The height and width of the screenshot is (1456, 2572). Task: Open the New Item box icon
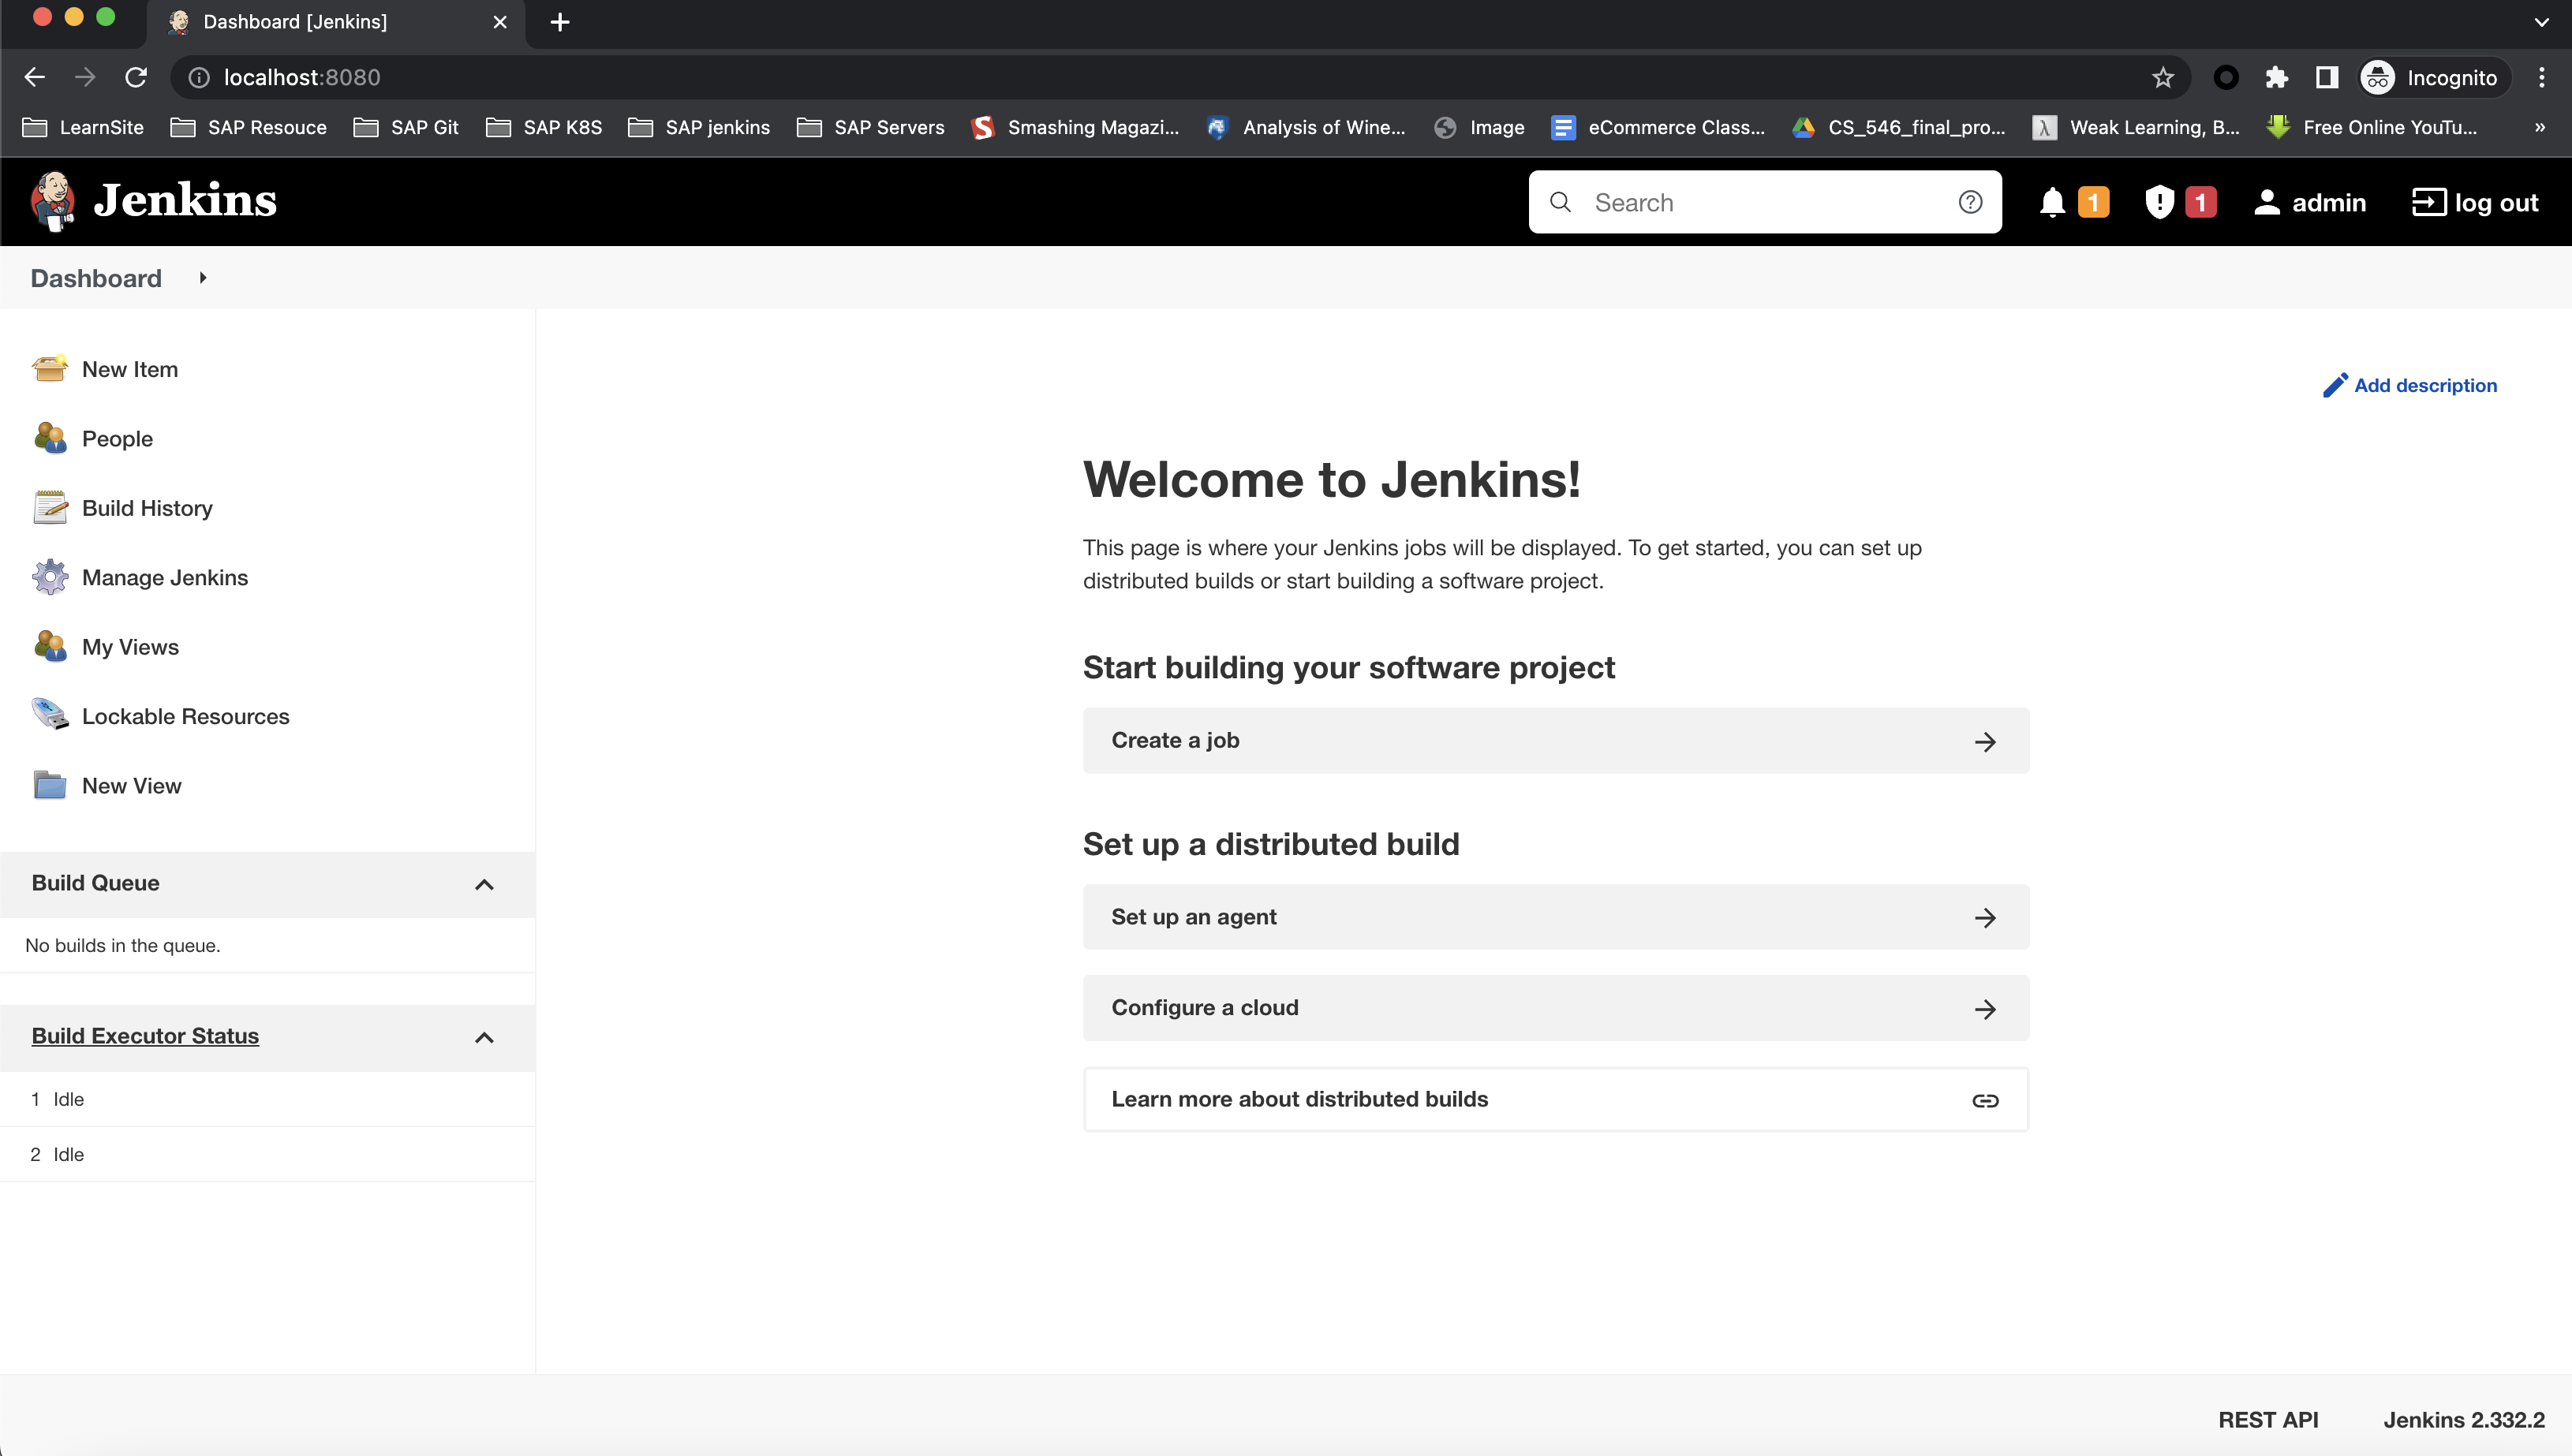50,369
